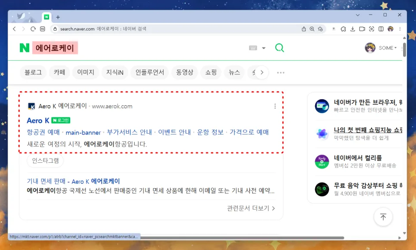Open the 부가서비스 안내 sublink
Image resolution: width=416 pixels, height=250 pixels.
point(129,132)
